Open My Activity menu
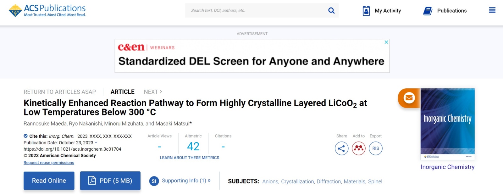This screenshot has width=503, height=195. point(382,11)
